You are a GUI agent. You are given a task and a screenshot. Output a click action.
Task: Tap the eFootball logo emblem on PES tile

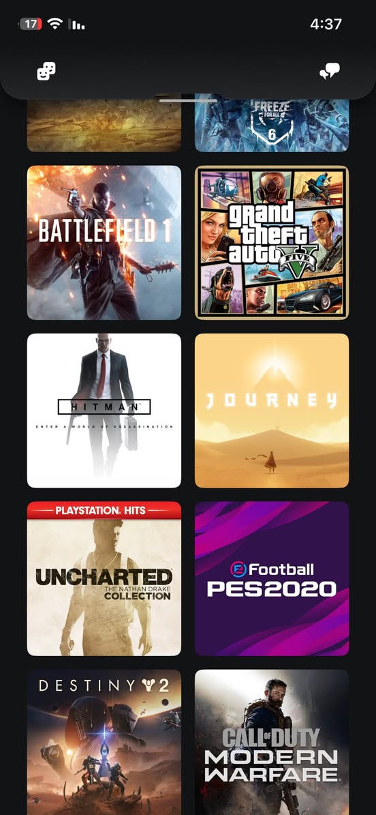pos(238,569)
